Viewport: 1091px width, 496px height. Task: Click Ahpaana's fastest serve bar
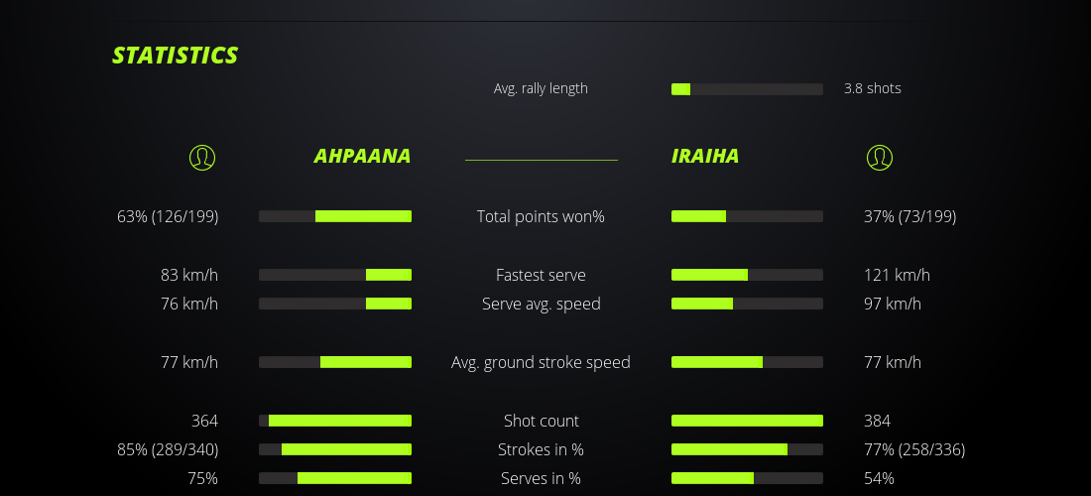pos(335,275)
